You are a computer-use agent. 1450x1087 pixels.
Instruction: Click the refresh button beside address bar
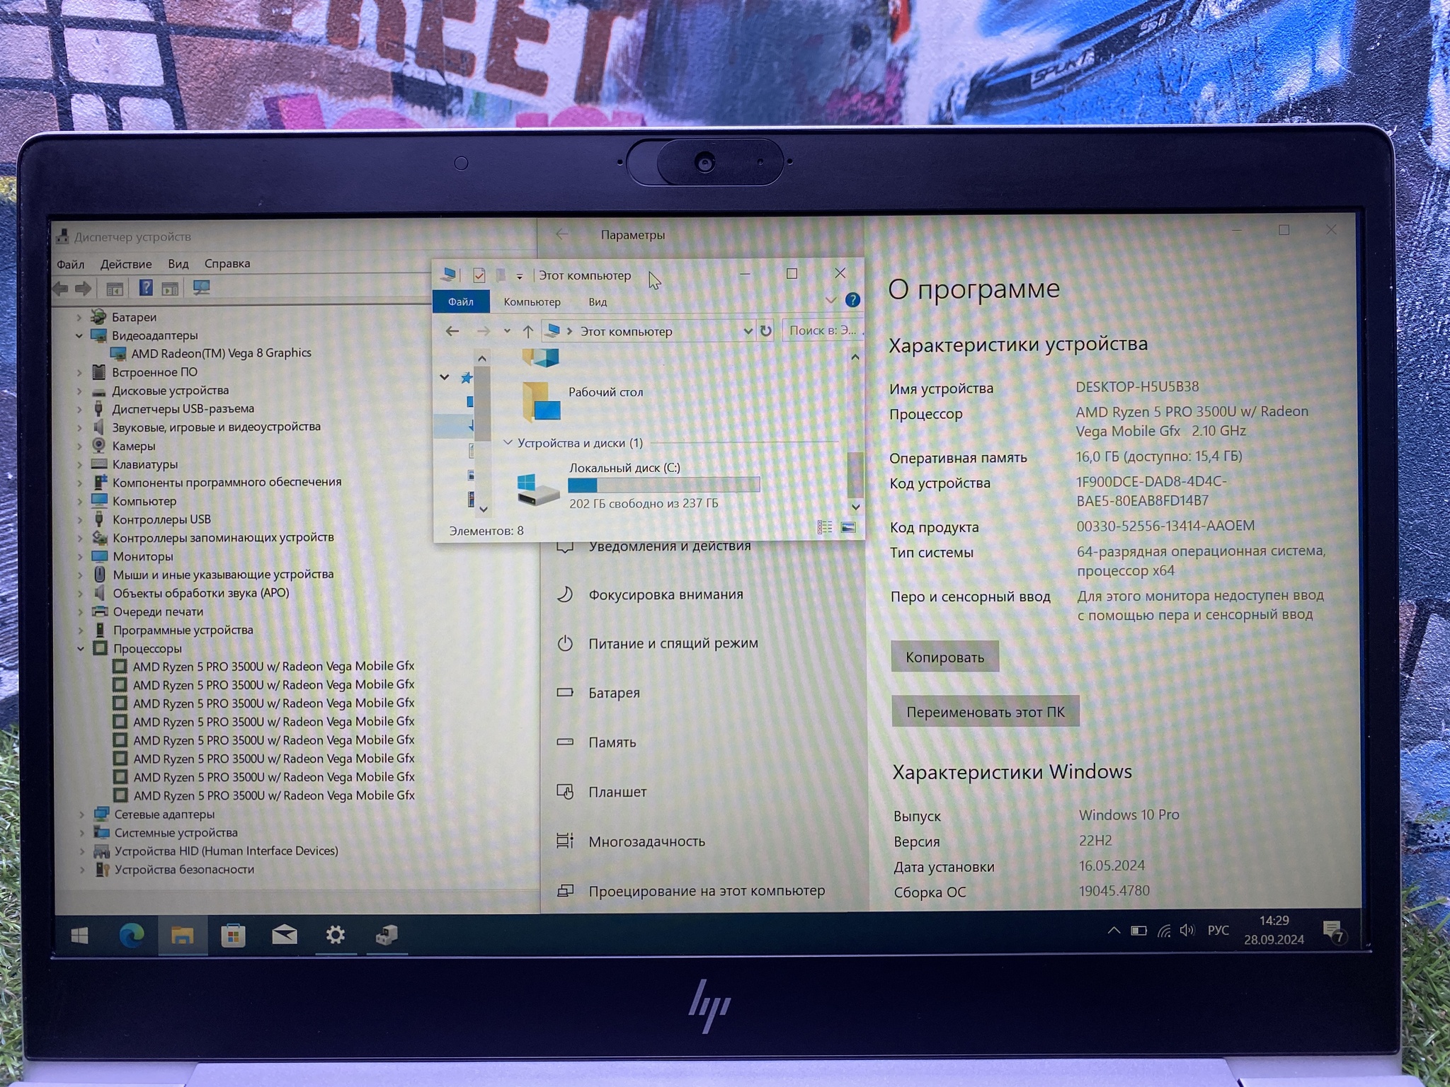pyautogui.click(x=766, y=331)
